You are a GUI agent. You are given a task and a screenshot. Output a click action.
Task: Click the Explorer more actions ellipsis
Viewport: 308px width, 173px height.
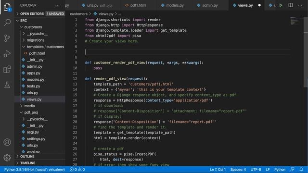pos(57,5)
